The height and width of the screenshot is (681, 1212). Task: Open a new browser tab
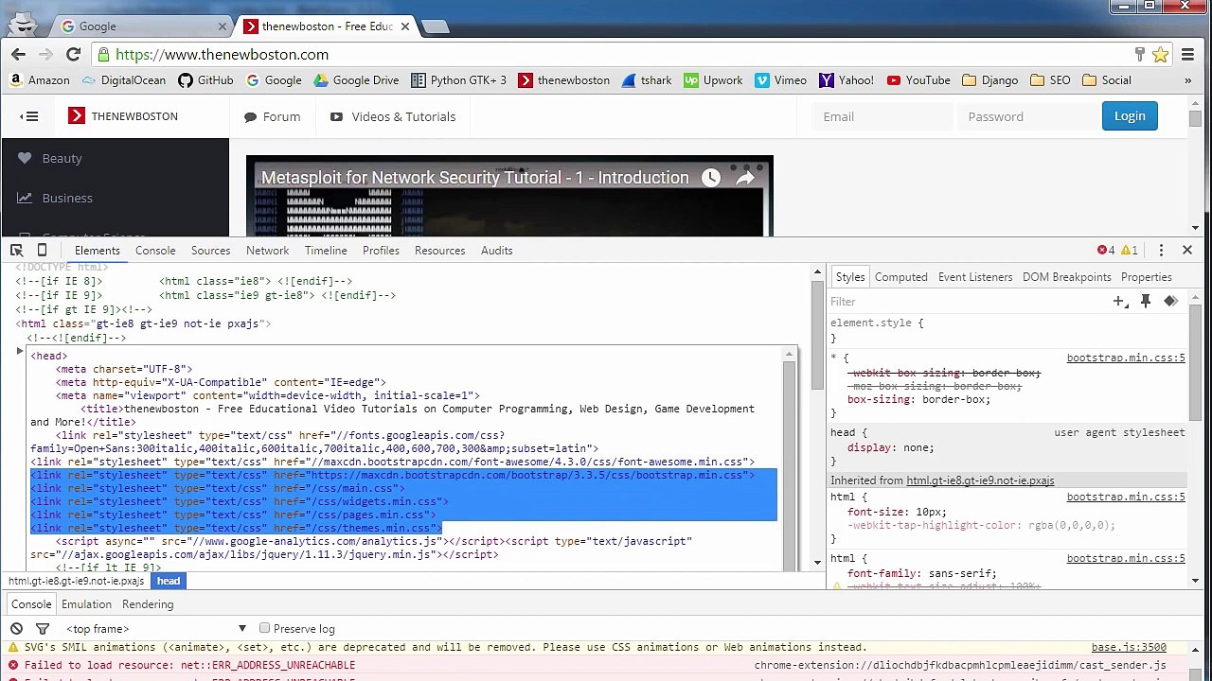[x=436, y=26]
